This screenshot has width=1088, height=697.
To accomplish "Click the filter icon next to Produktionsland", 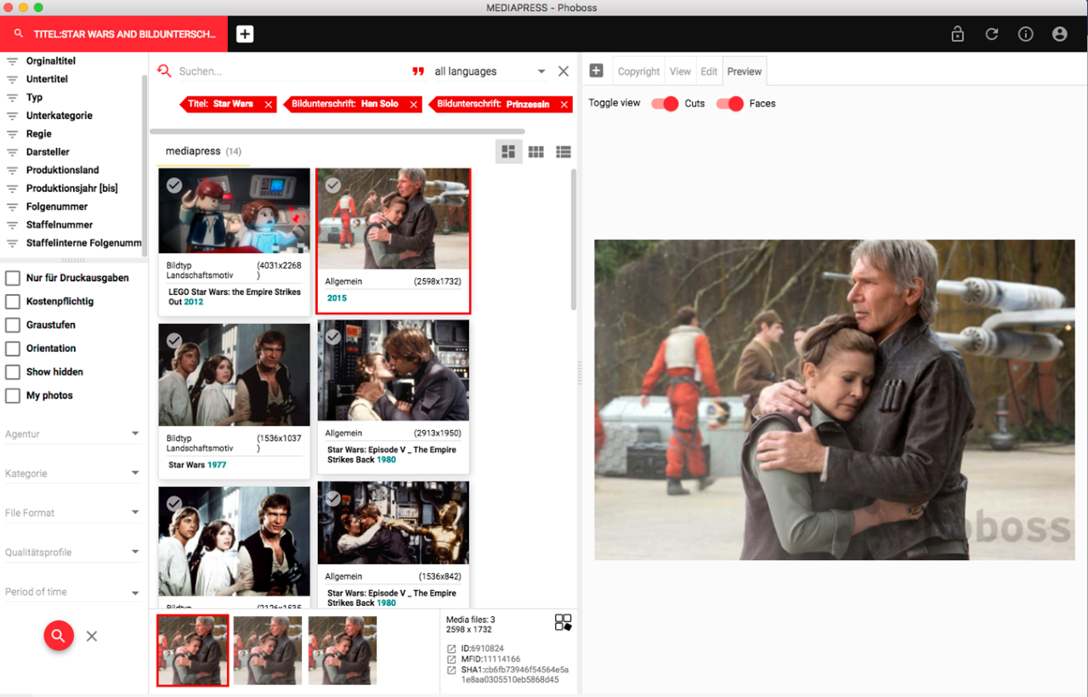I will [x=13, y=170].
